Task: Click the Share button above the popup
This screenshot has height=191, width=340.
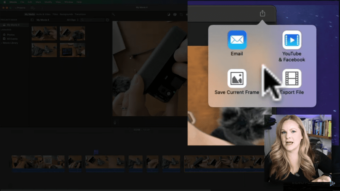Action: tap(262, 13)
